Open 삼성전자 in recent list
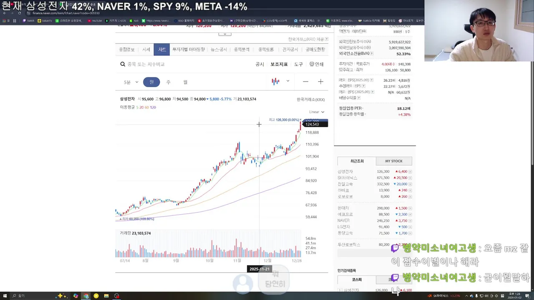 (345, 172)
